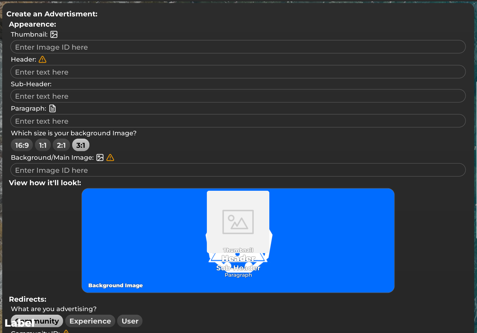Screen dimensions: 477x333
Task: Click the warning icon next to Header
Action: click(x=42, y=59)
